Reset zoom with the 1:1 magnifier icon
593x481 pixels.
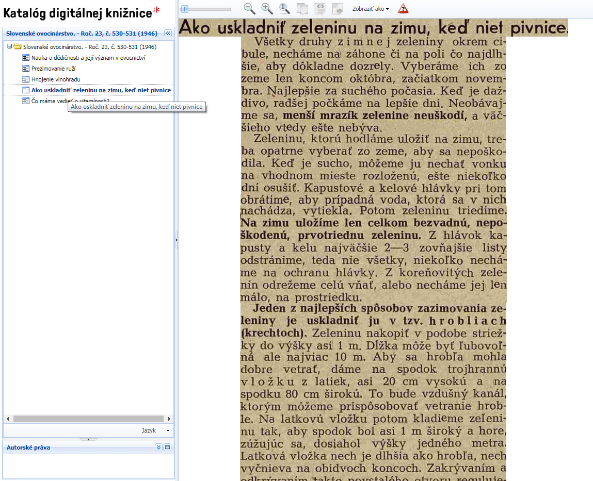point(284,8)
